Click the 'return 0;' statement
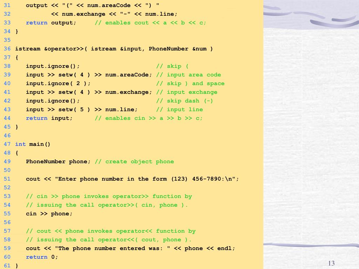The height and width of the screenshot is (269, 359). pyautogui.click(x=42, y=257)
